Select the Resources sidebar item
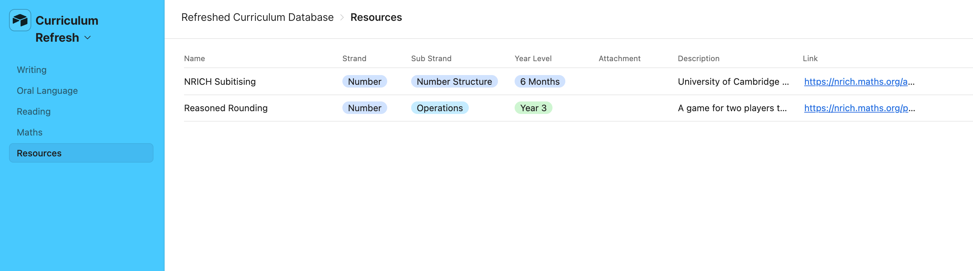This screenshot has height=271, width=973. 81,153
